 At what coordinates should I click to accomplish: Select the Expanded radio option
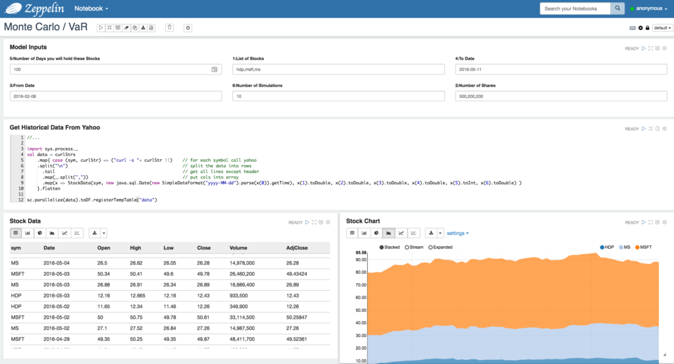coord(430,247)
